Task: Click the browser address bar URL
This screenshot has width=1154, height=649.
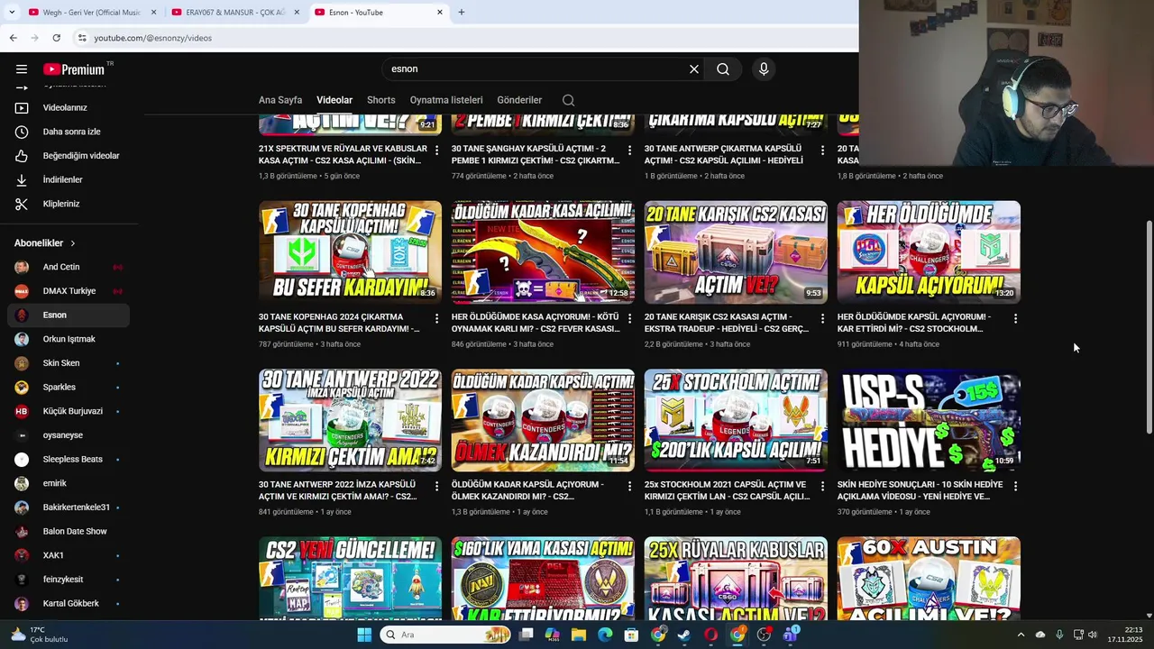Action: [x=153, y=38]
